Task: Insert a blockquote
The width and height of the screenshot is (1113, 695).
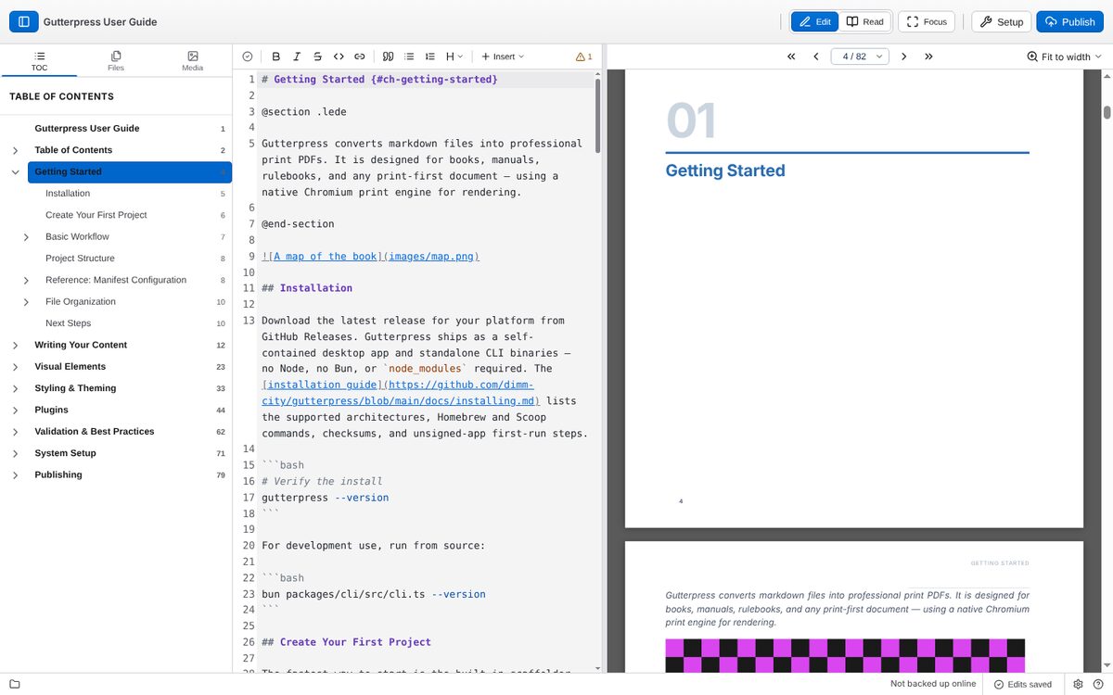Action: coord(389,57)
